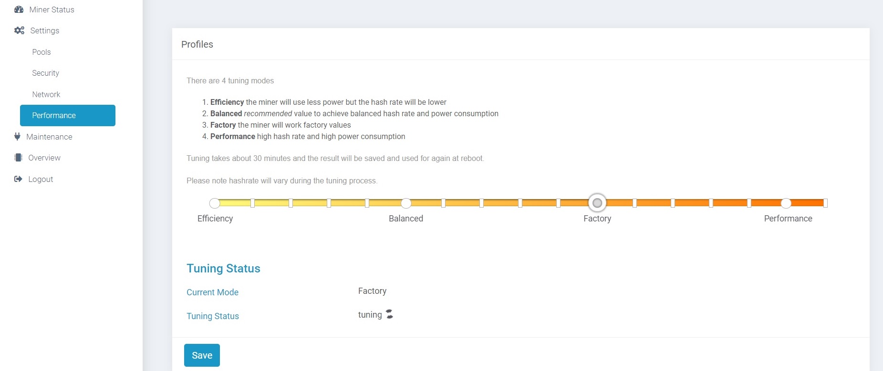
Task: Select the highlighted Performance menu item
Action: pos(68,115)
